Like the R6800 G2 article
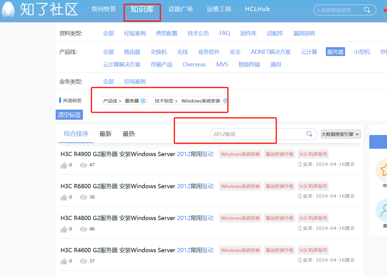This screenshot has height=277, width=387. point(64,197)
